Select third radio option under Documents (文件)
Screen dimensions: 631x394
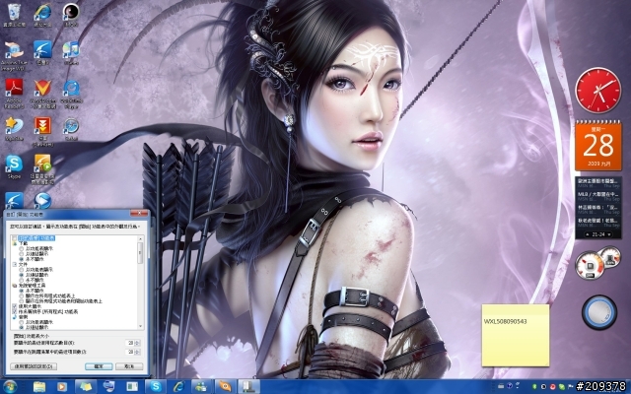tap(21, 280)
